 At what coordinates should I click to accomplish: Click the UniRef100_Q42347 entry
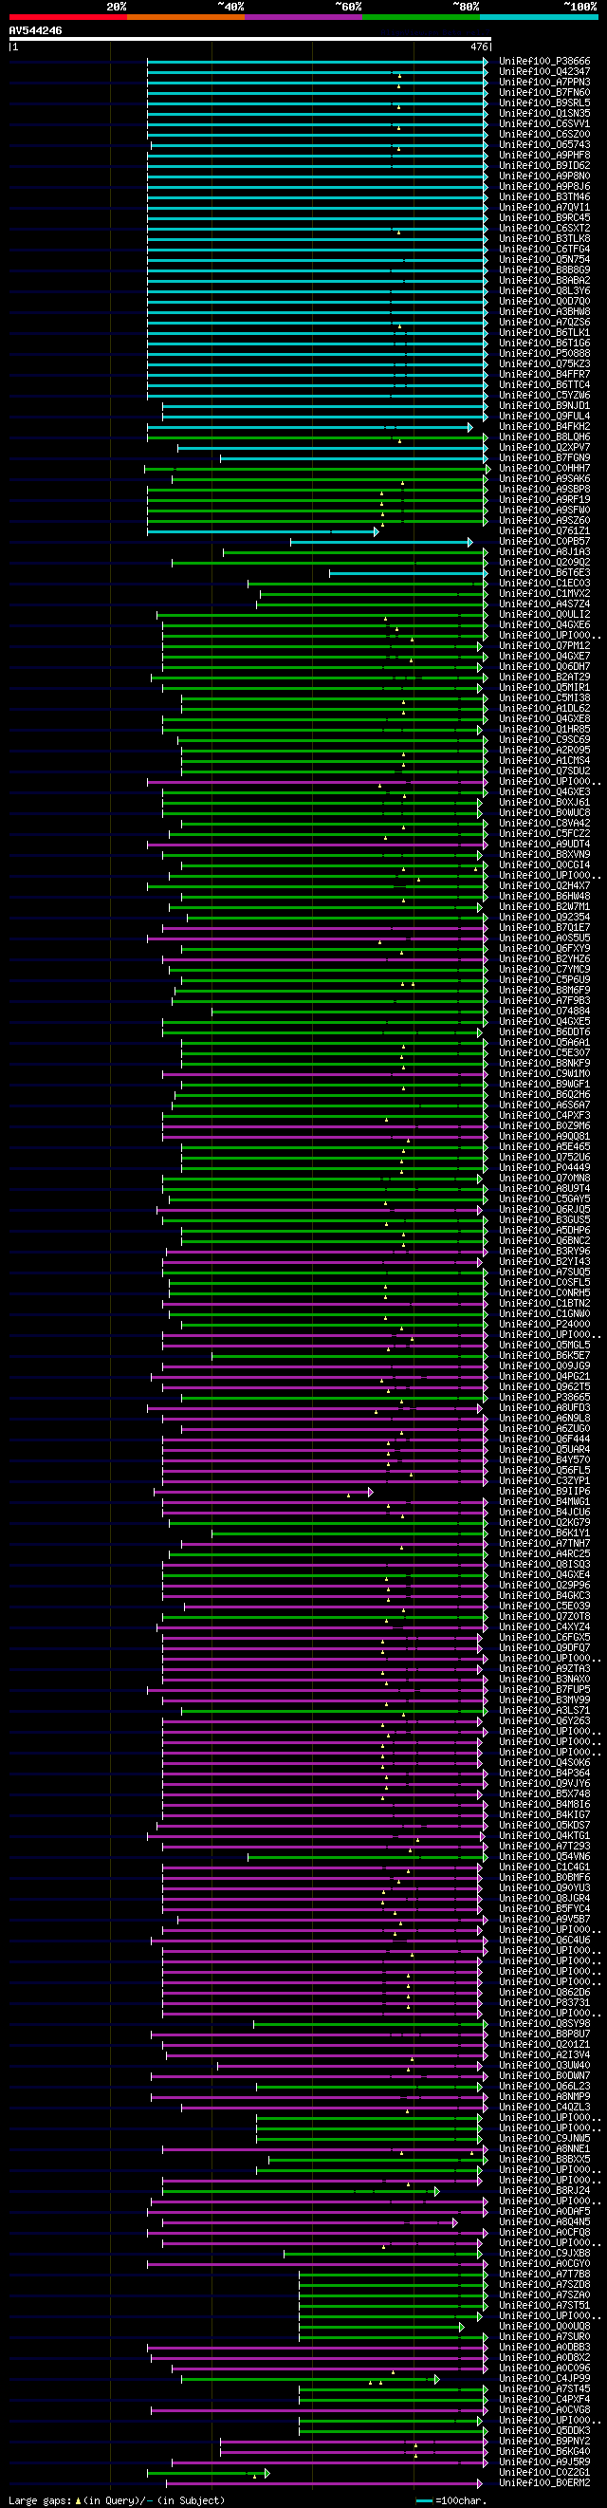(x=544, y=72)
